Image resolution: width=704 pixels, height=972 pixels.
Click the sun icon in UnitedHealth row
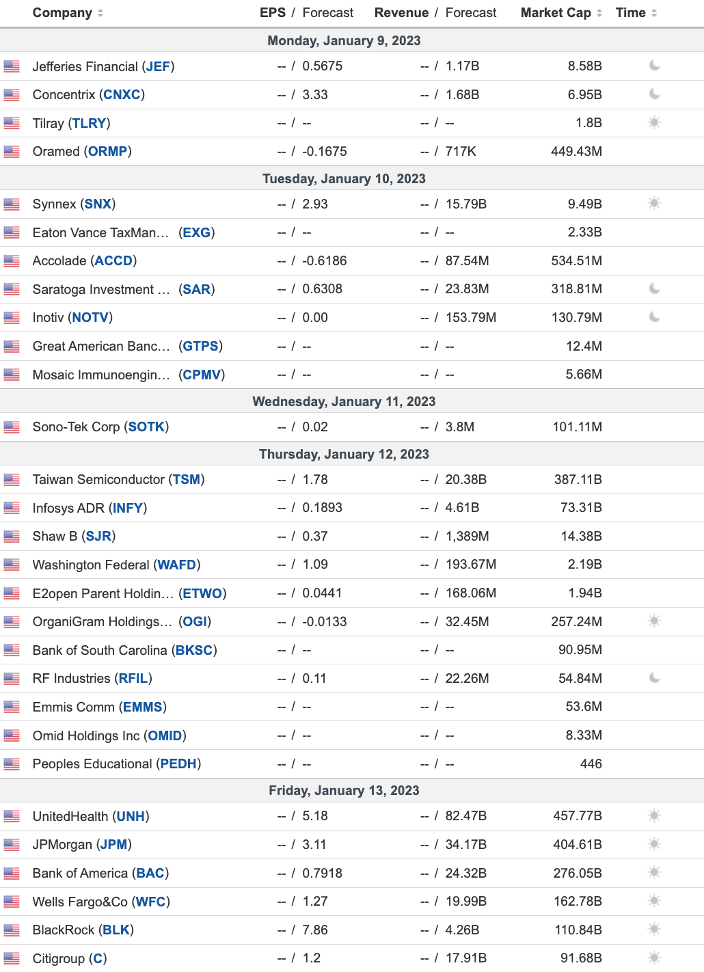point(654,816)
